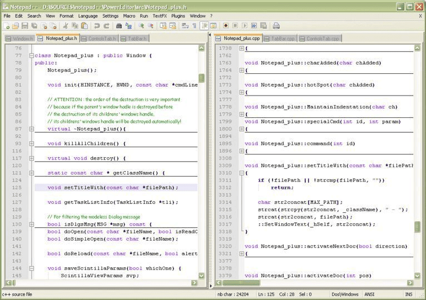This screenshot has height=300, width=426.
Task: Toggle synchronized horizontal scrolling
Action: tap(172, 26)
